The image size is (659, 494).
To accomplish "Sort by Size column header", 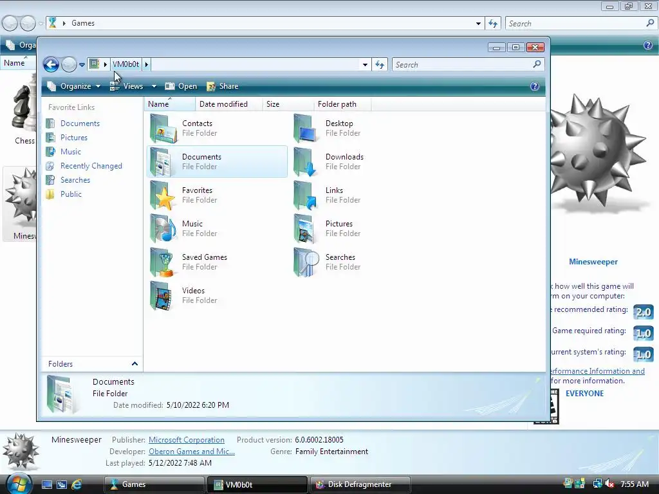I will [x=288, y=104].
